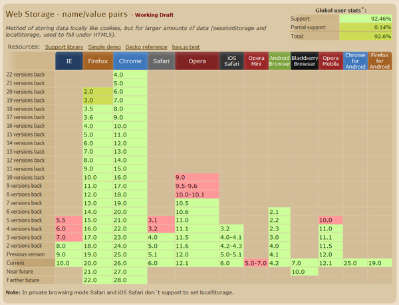Screen dimensions: 399x305
Task: Click the Opera Mini 5.0-7.0 cell
Action: [256, 263]
